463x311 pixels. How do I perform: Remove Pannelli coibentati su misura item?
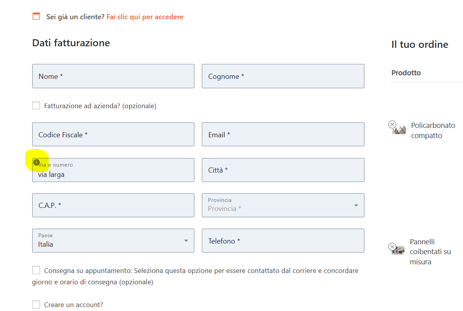point(392,247)
